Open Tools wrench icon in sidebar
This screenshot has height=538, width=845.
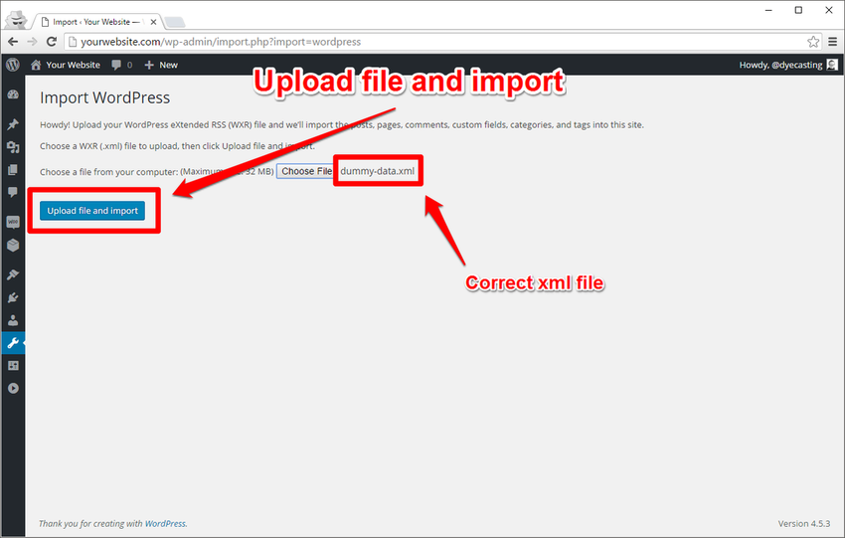pos(13,343)
